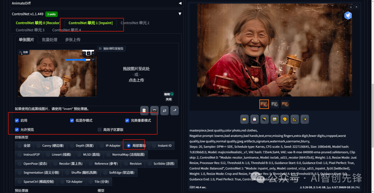Click the send dimensions up-arrow icon

coord(174,111)
